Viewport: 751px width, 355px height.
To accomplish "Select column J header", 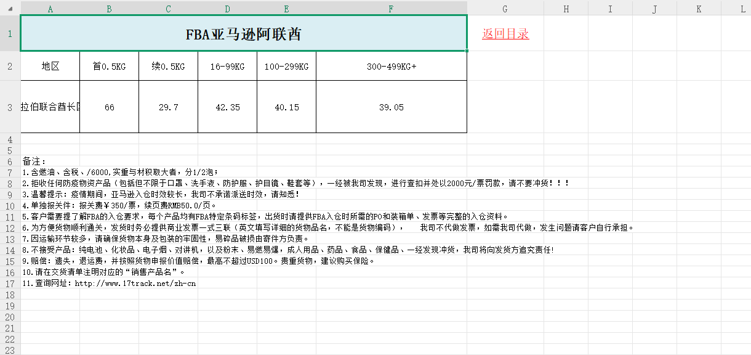I will pos(655,9).
